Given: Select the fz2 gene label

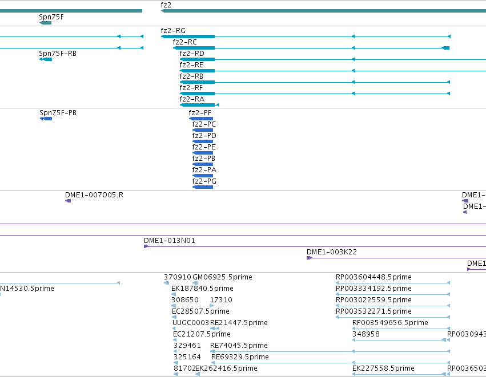Looking at the screenshot, I should point(166,5).
